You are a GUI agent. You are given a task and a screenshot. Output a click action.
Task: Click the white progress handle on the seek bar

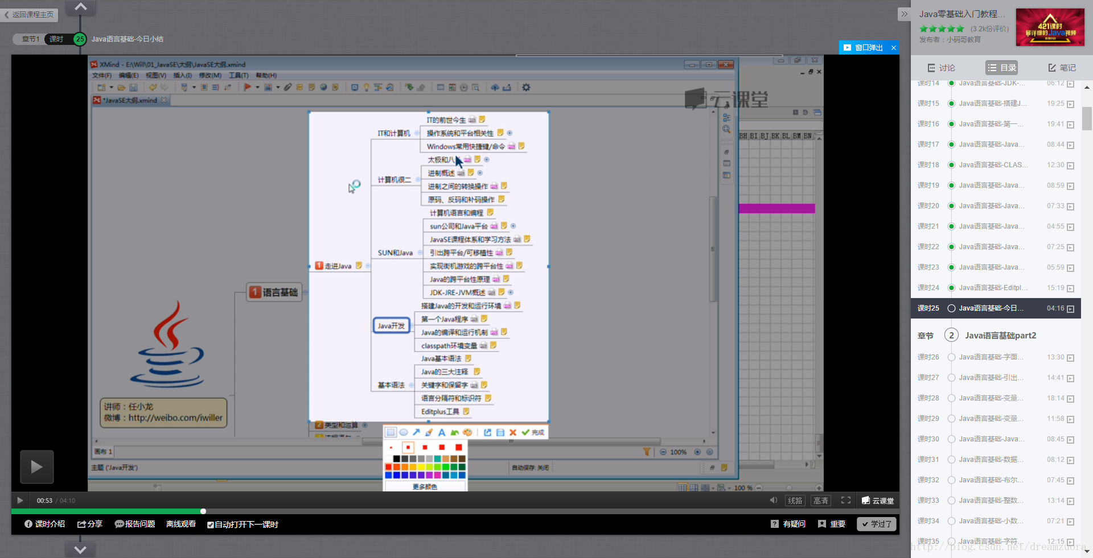pos(203,511)
